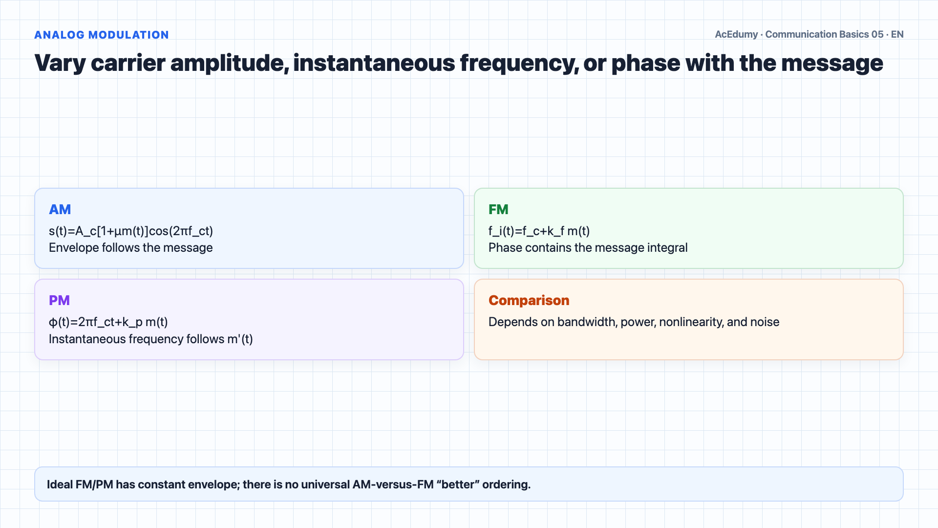This screenshot has height=528, width=938.
Task: Click 'Instantaneous frequency follows m'(t)' line
Action: coord(151,339)
